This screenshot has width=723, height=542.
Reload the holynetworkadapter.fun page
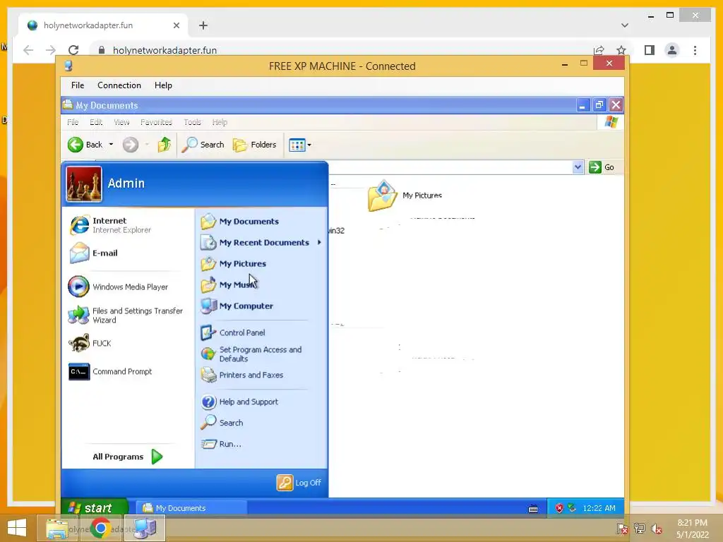(x=73, y=50)
